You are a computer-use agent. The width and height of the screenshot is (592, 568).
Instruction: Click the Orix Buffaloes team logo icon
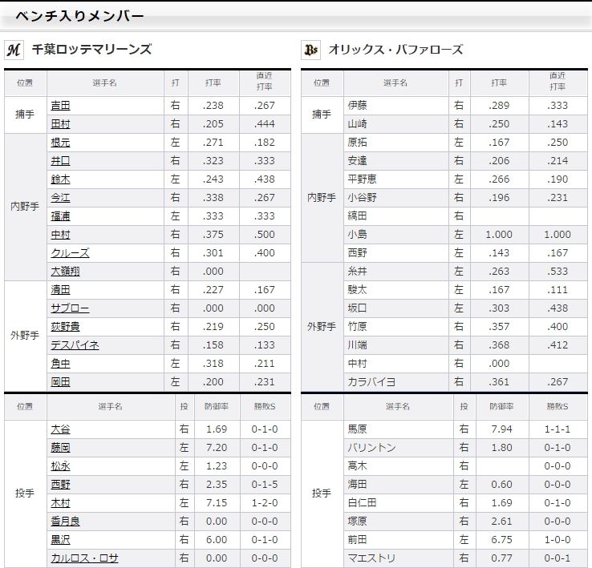coord(310,50)
